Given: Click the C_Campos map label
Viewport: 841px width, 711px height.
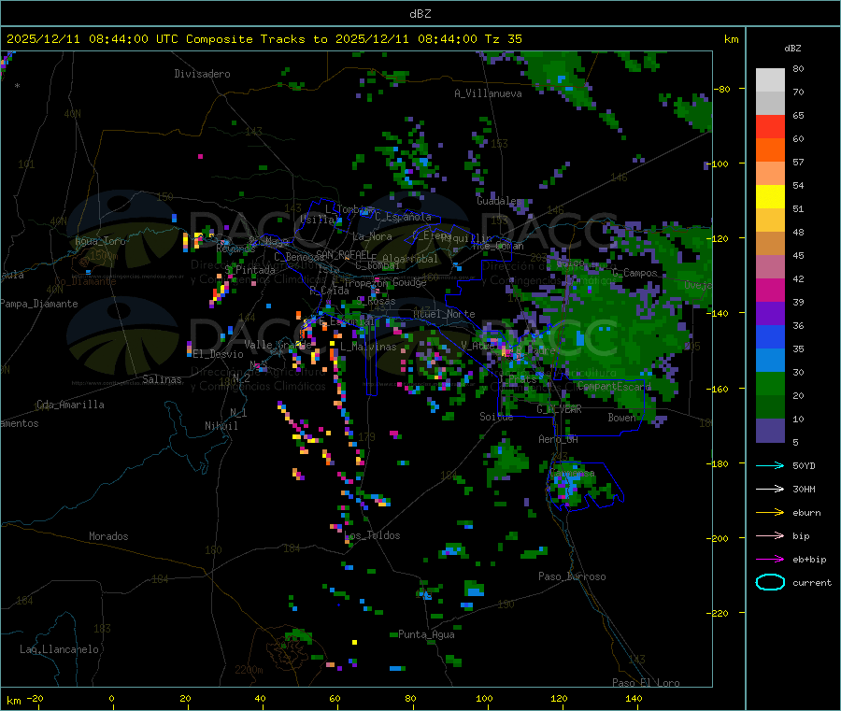Looking at the screenshot, I should pyautogui.click(x=634, y=273).
